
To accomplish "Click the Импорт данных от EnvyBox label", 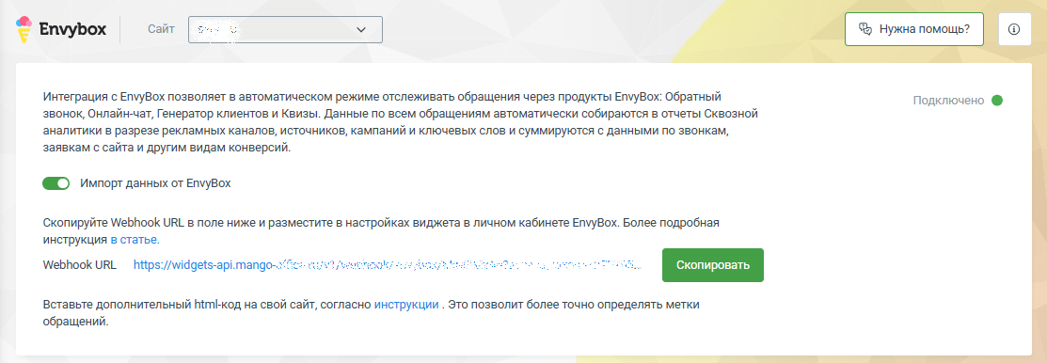I will pos(155,183).
